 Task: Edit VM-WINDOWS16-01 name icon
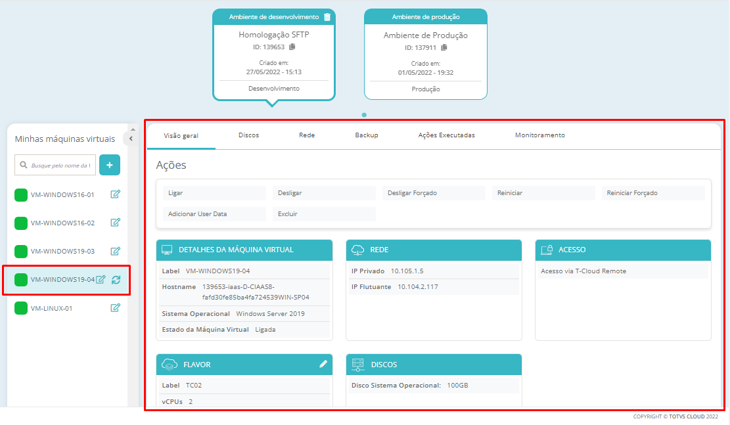tap(116, 194)
